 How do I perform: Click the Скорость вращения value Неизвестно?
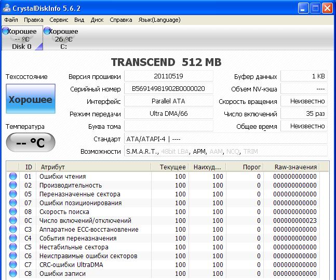point(304,101)
